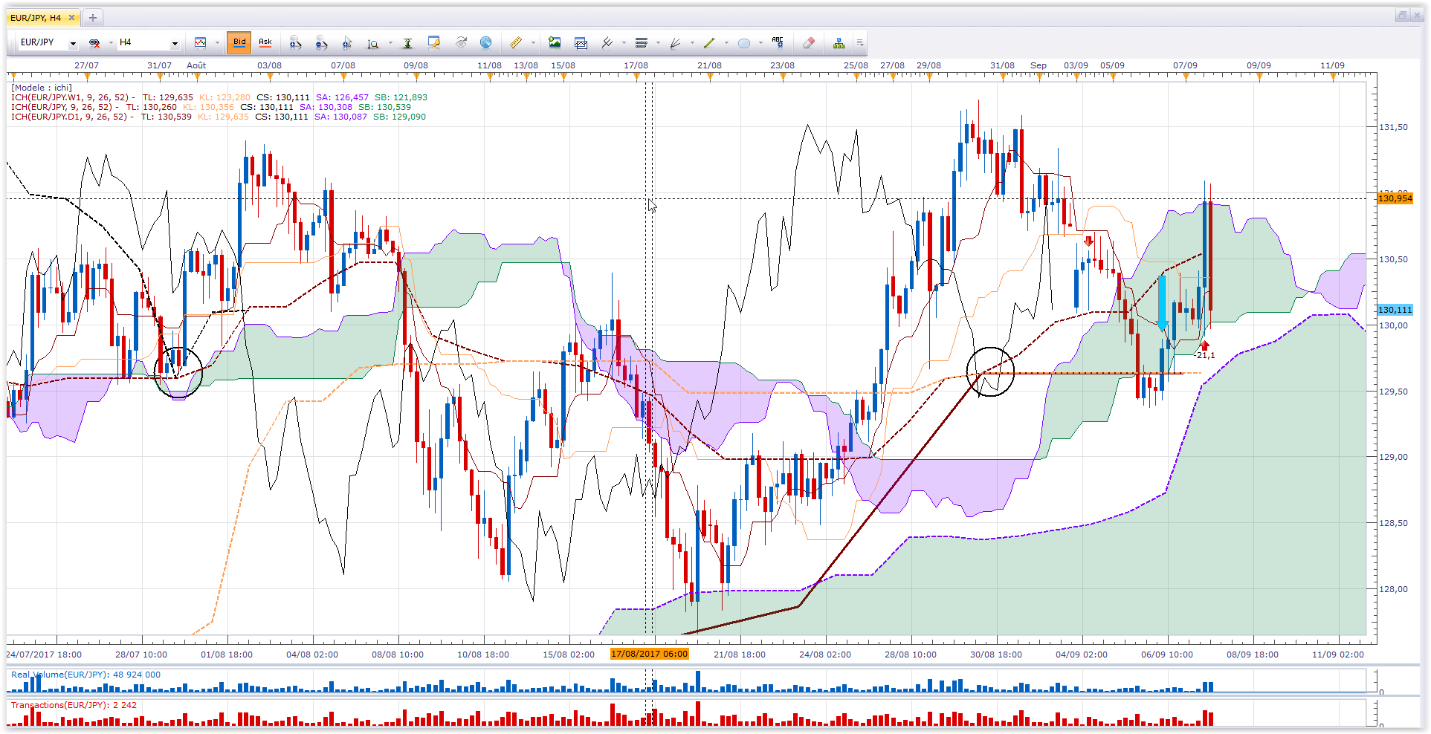The width and height of the screenshot is (1431, 734).
Task: Click the add image icon
Action: (x=555, y=43)
